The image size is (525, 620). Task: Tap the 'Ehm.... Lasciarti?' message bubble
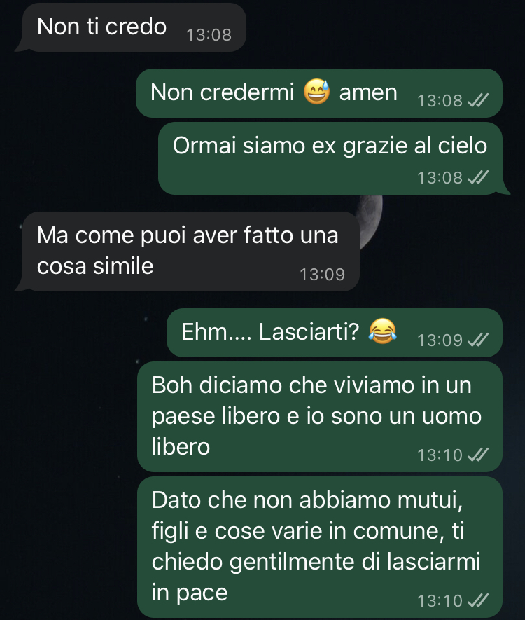334,333
